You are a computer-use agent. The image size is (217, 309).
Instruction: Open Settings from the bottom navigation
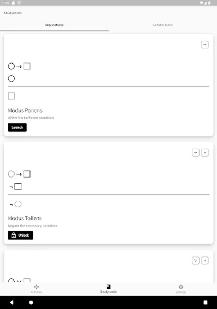(x=181, y=289)
